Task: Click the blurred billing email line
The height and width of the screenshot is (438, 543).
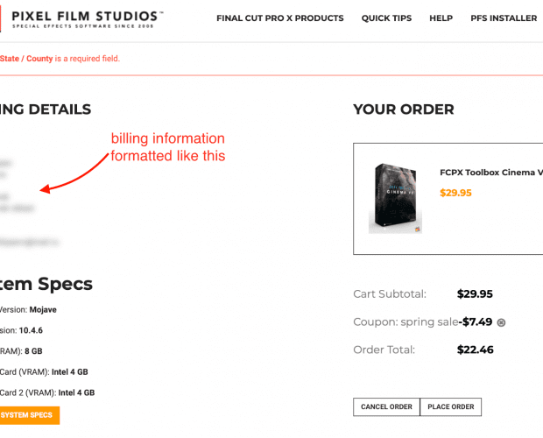Action: 30,243
